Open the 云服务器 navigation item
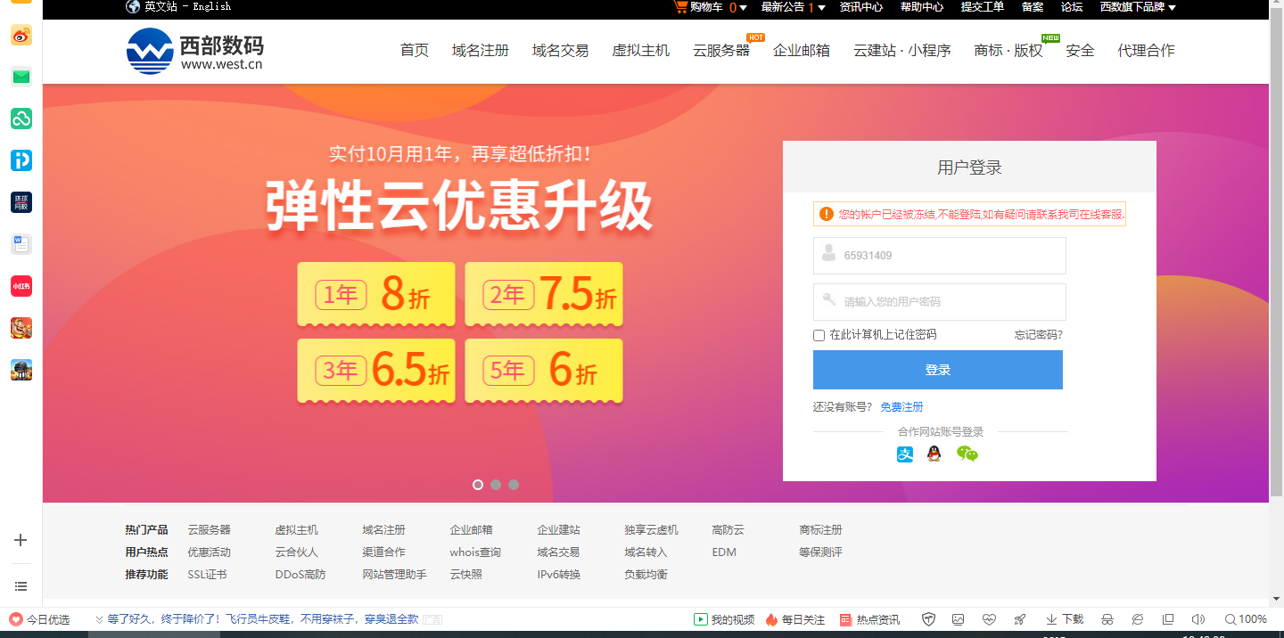The height and width of the screenshot is (638, 1284). coord(720,51)
